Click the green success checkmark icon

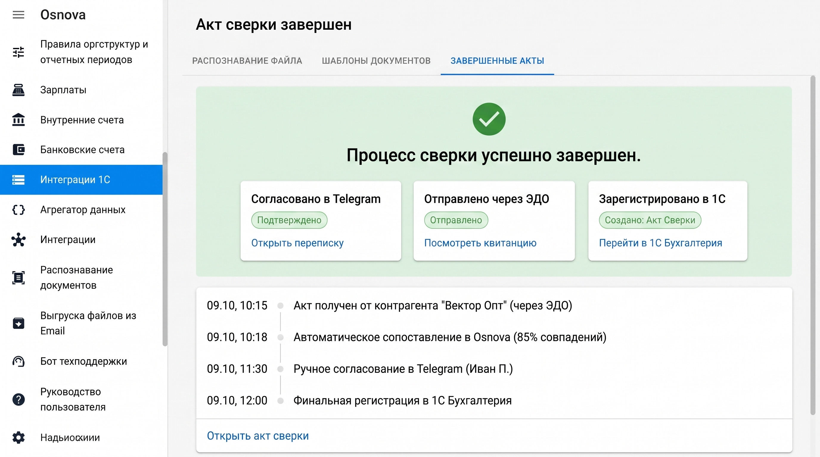pyautogui.click(x=489, y=119)
